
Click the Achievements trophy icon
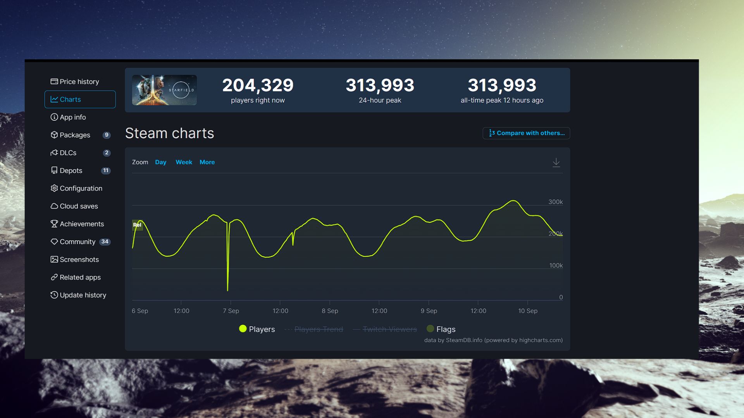(x=54, y=224)
